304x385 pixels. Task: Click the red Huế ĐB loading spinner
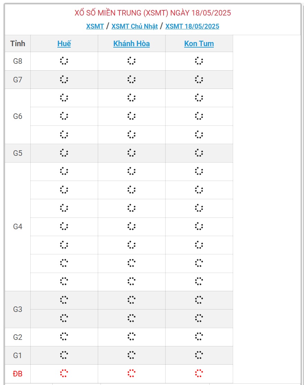[64, 373]
